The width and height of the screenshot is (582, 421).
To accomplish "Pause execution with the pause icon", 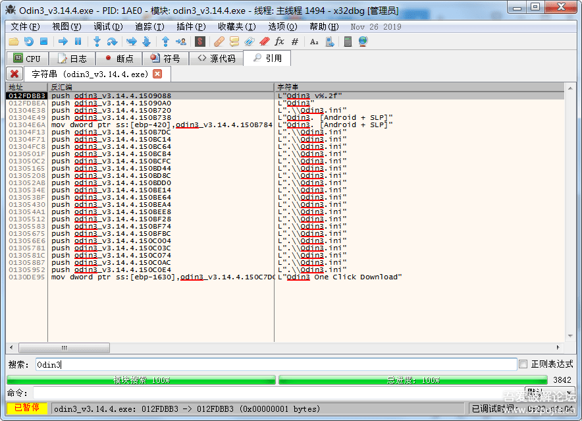I will 78,42.
